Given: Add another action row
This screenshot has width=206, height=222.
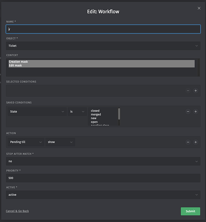Looking at the screenshot, I should [195, 142].
